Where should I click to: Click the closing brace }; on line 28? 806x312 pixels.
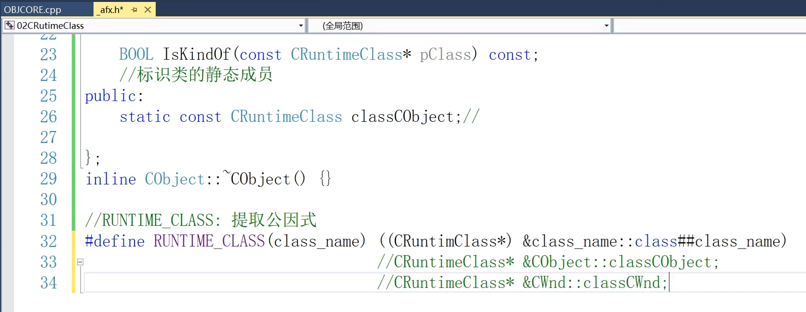93,158
